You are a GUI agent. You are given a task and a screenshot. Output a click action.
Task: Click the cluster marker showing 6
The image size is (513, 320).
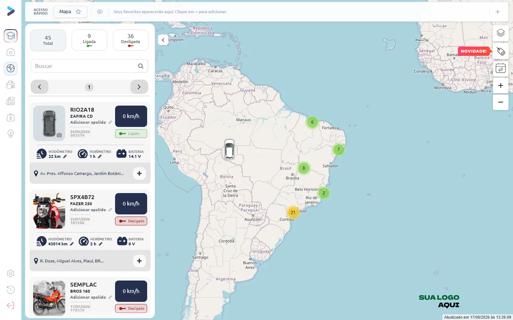(x=312, y=122)
